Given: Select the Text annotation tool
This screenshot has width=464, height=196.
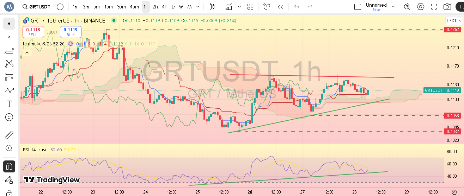Looking at the screenshot, I should (9, 104).
